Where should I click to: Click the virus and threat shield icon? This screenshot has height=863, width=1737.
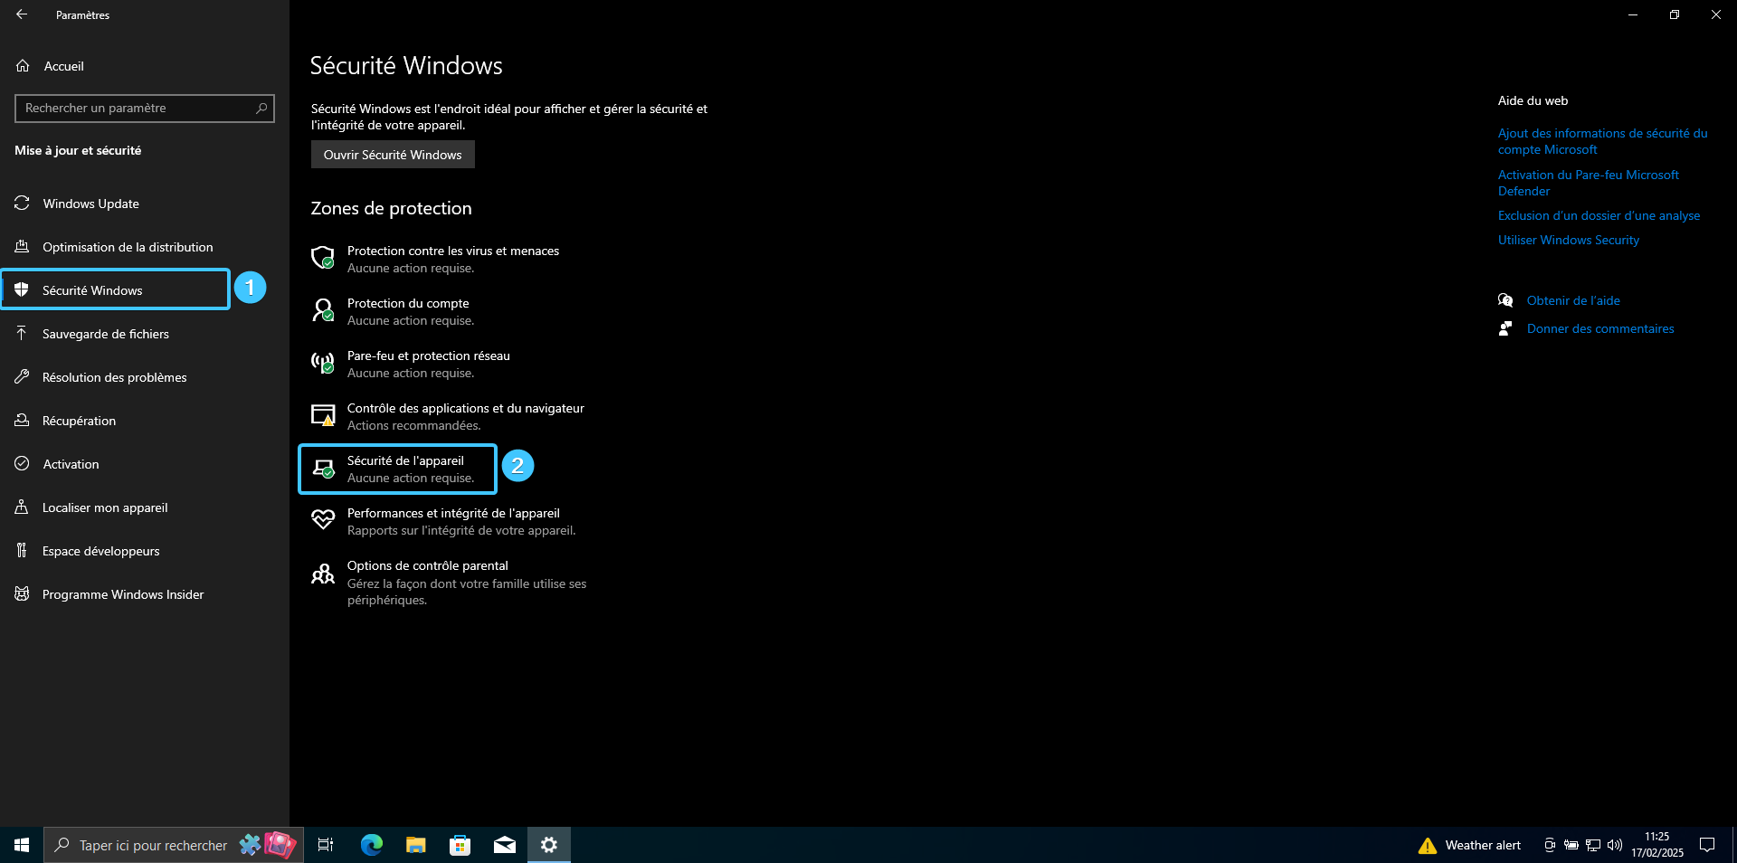(x=323, y=258)
